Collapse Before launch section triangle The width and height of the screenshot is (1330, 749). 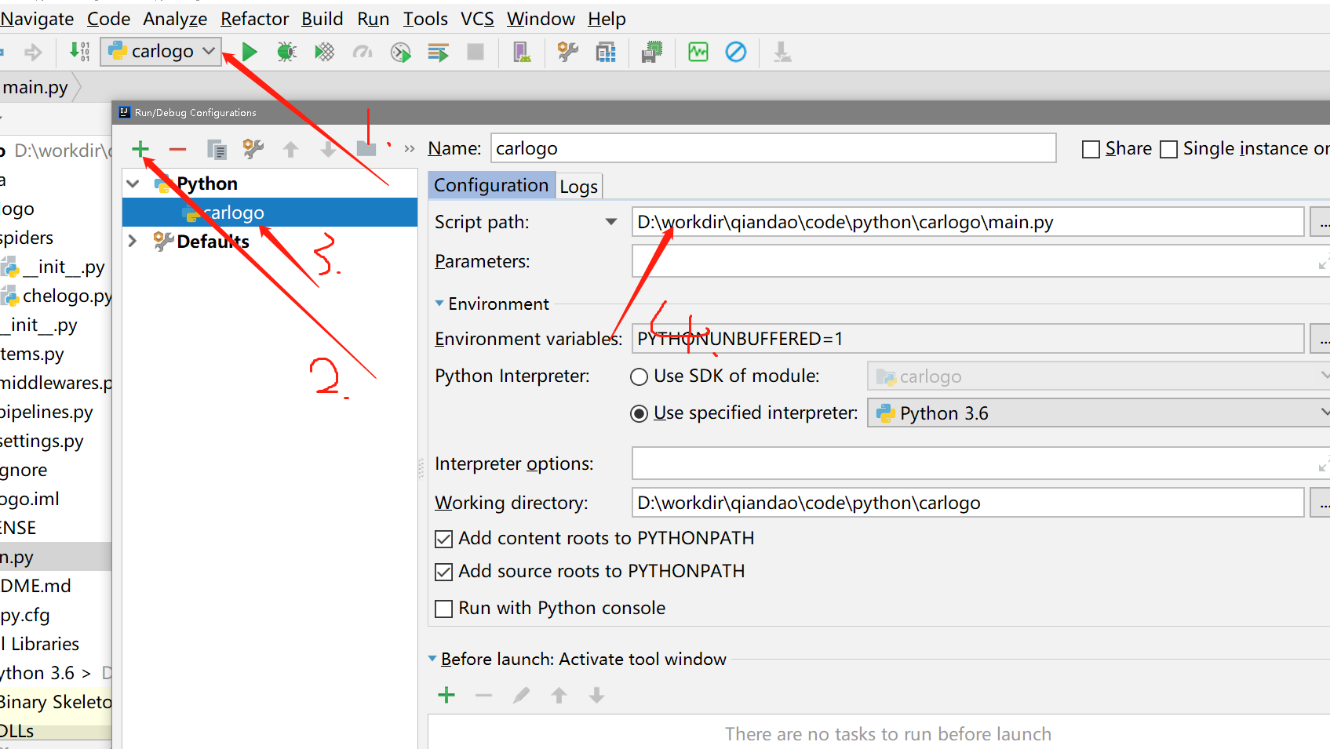432,659
